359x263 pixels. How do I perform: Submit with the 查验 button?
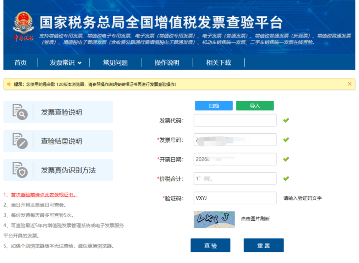coord(210,245)
